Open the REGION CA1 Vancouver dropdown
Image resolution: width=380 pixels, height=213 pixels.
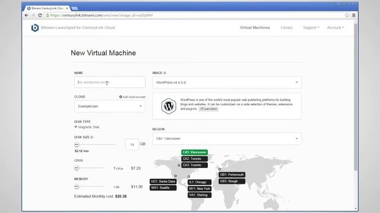point(227,138)
